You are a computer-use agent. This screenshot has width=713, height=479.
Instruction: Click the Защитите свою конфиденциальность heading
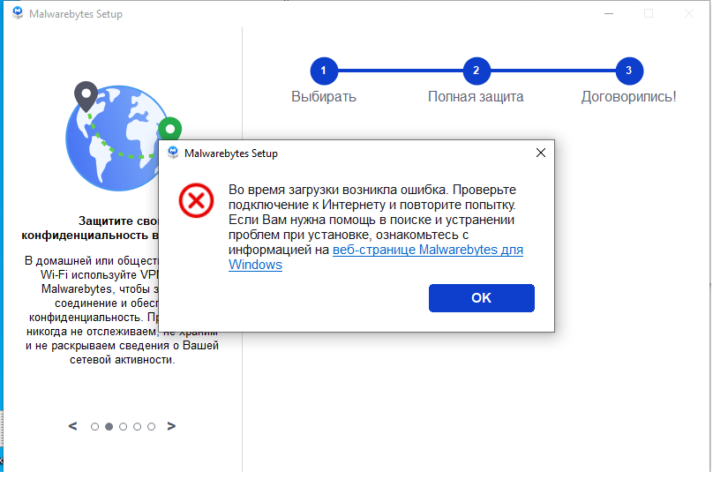point(90,228)
